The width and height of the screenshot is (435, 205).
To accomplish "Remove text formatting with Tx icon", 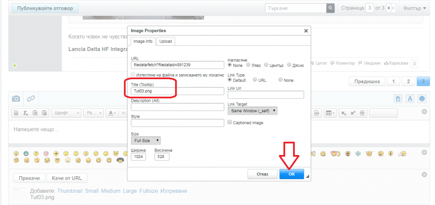I will 25,113.
